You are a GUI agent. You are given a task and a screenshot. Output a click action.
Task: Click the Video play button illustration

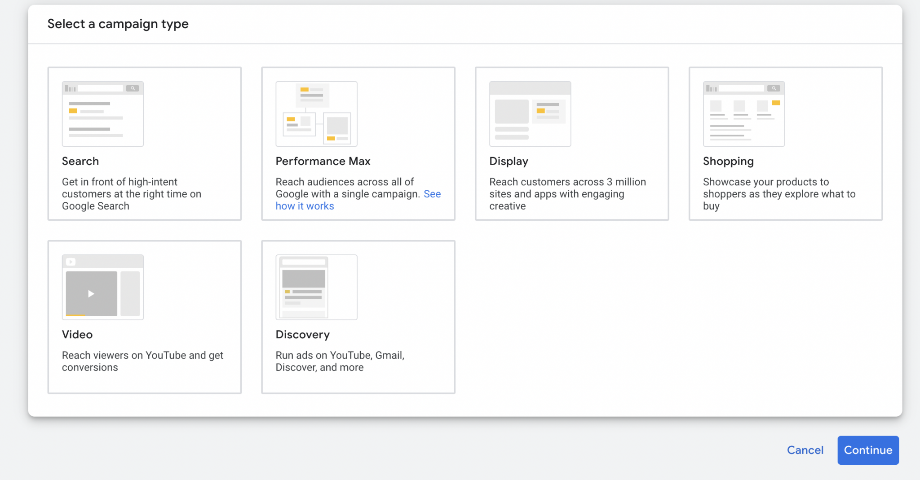pyautogui.click(x=91, y=294)
